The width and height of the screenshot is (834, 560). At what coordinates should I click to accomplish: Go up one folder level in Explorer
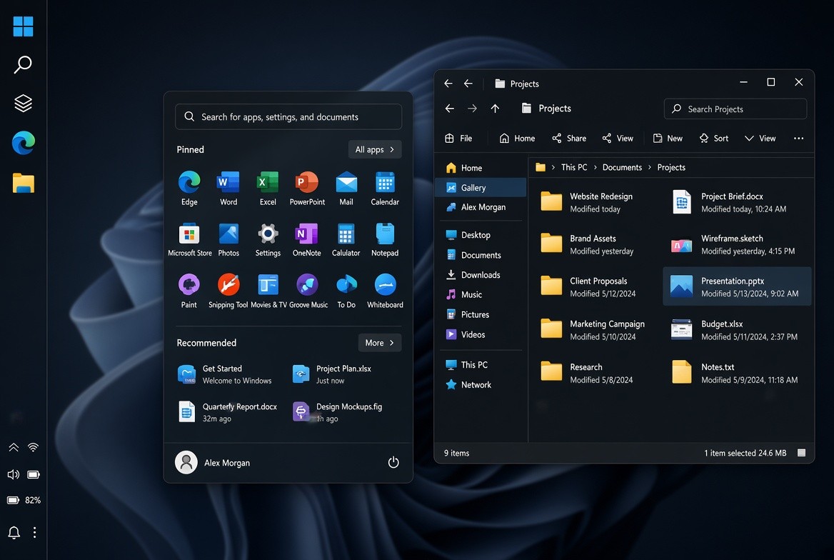tap(496, 109)
